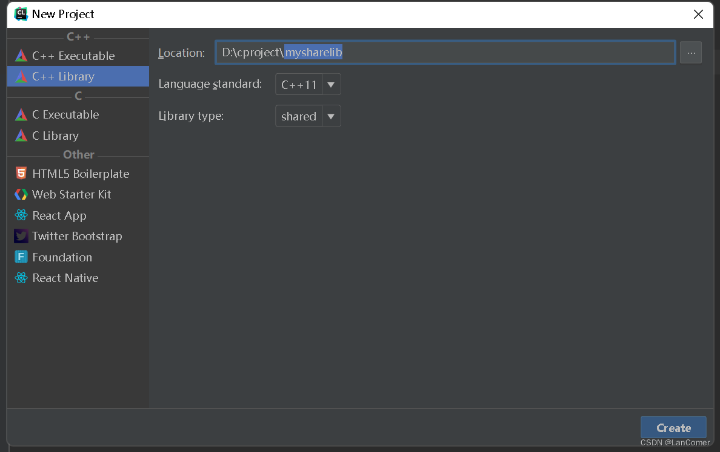Click the Library type label

point(191,116)
